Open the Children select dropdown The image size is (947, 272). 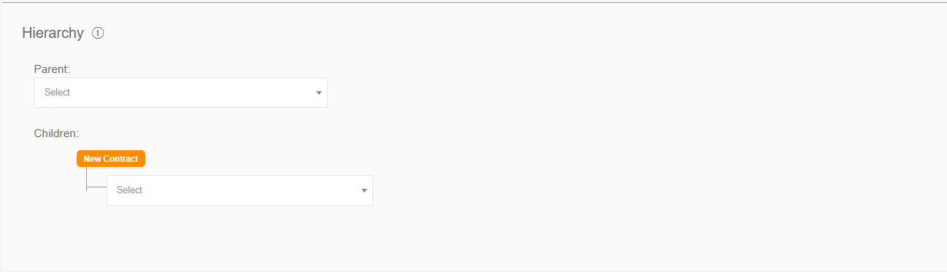[239, 190]
